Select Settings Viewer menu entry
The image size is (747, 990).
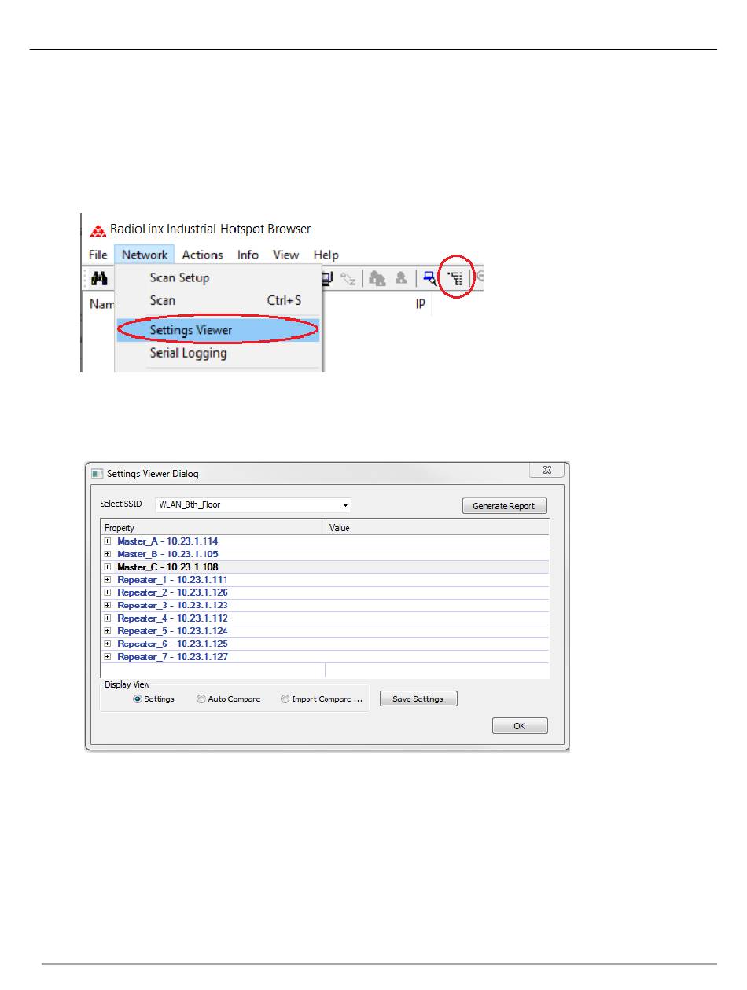pyautogui.click(x=219, y=330)
